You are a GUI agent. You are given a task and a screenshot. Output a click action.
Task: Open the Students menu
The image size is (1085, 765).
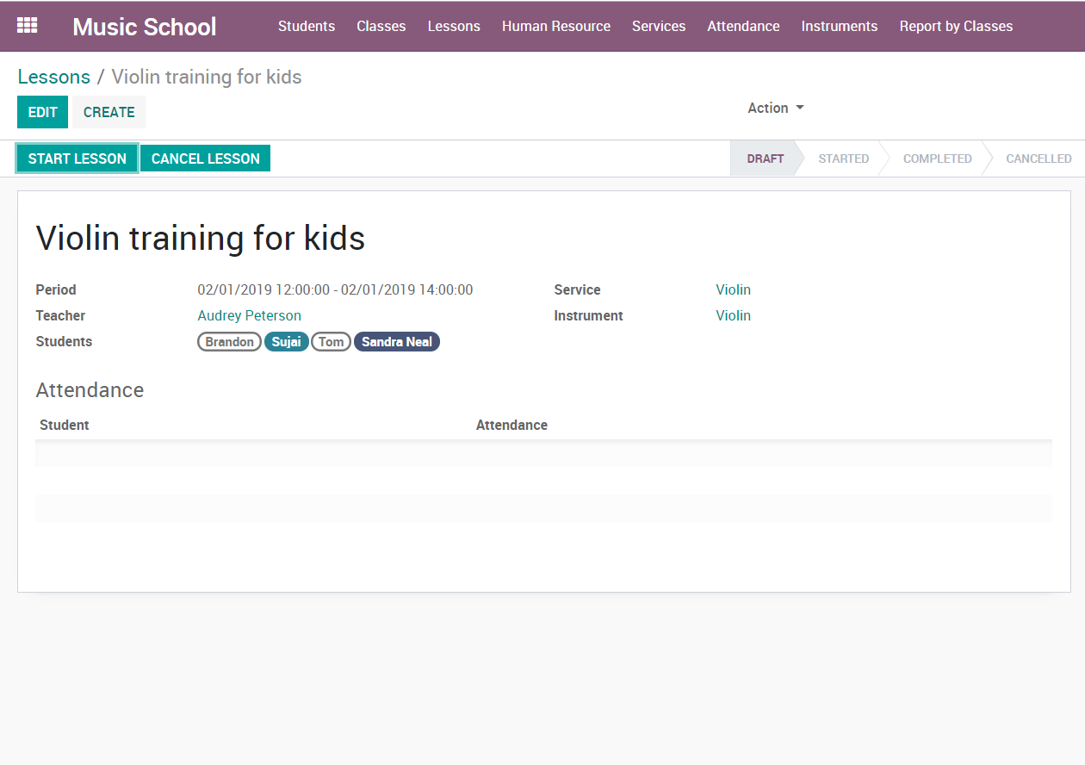click(x=306, y=26)
